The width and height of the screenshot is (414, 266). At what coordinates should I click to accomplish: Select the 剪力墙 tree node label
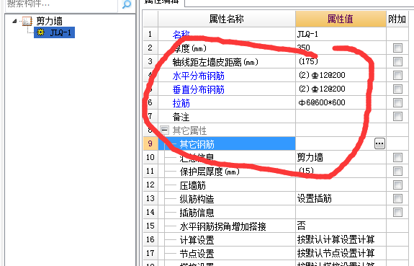(49, 21)
